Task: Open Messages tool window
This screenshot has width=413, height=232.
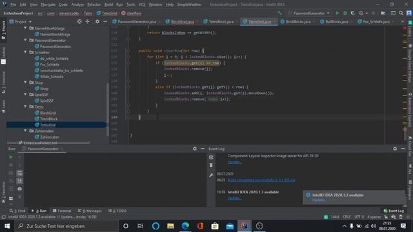Action: (x=90, y=211)
